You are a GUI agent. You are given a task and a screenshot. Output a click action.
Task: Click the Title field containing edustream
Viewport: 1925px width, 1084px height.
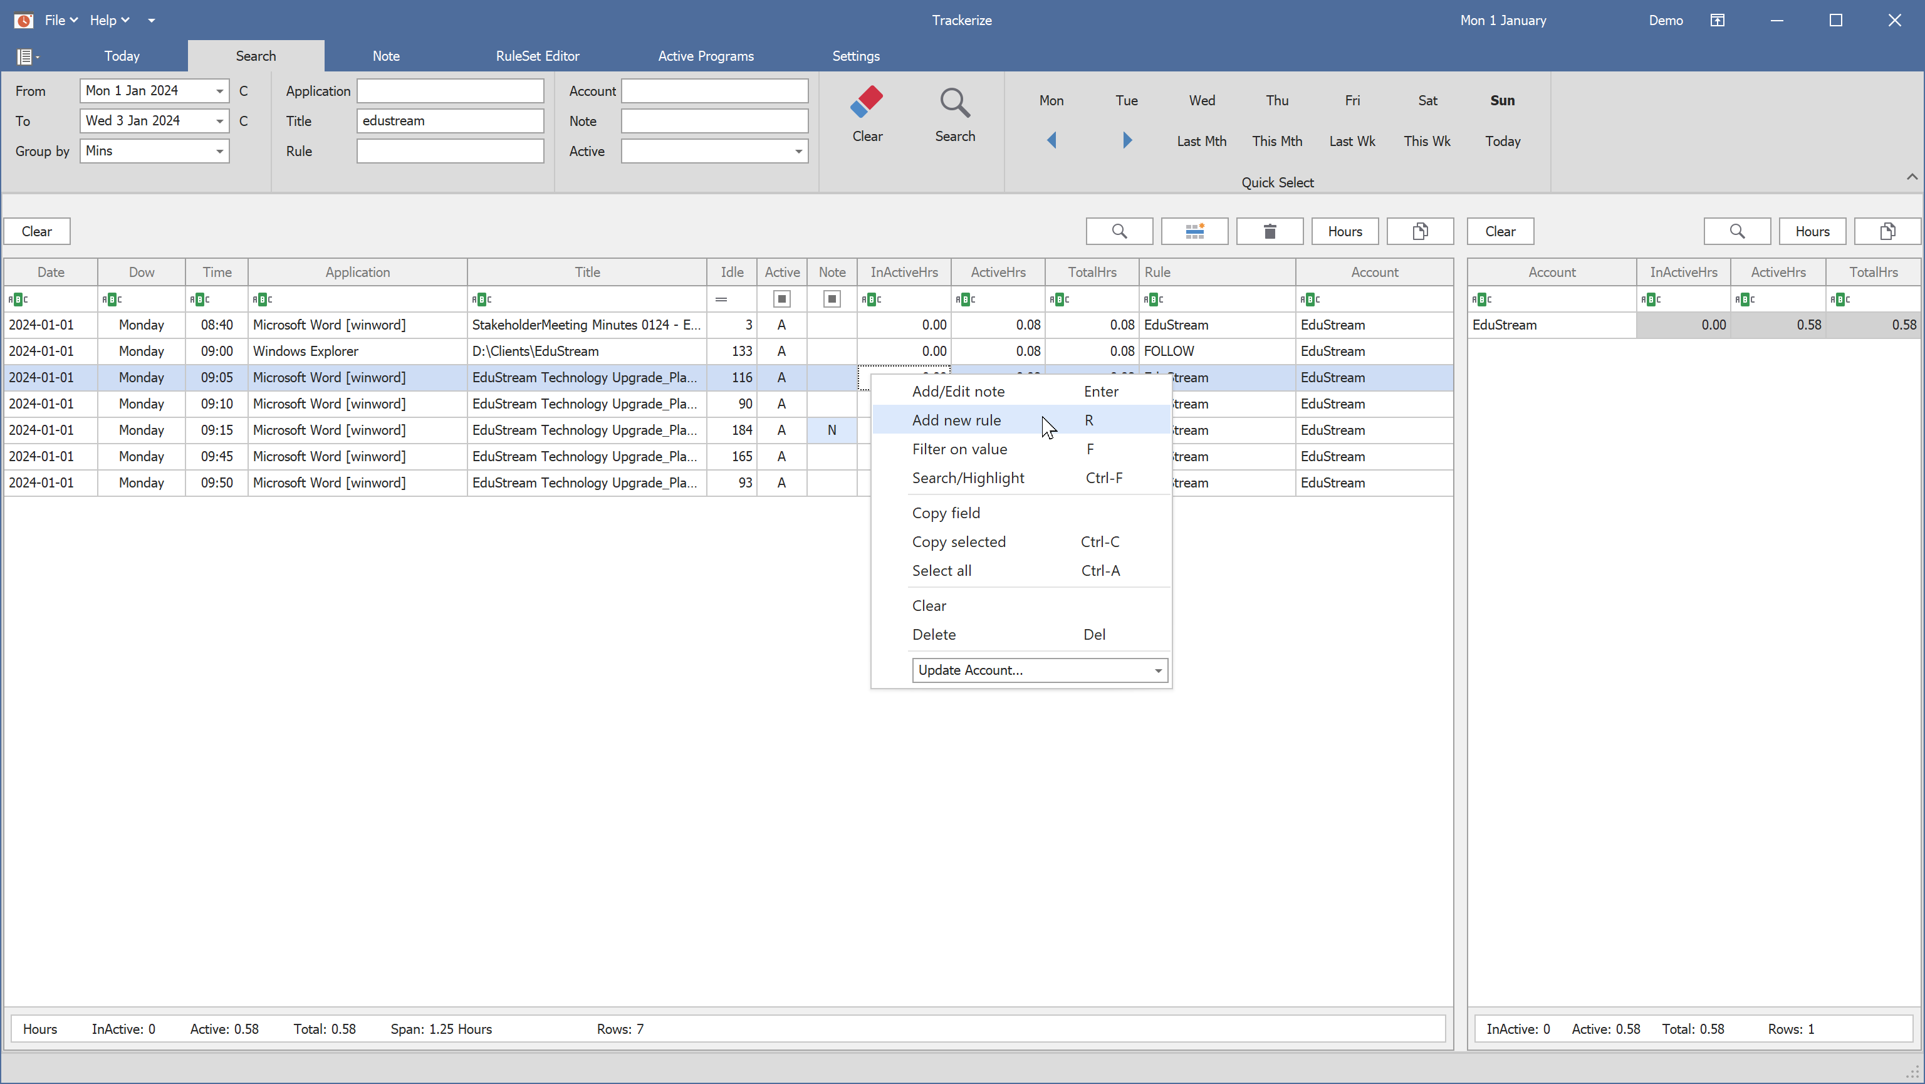tap(450, 121)
